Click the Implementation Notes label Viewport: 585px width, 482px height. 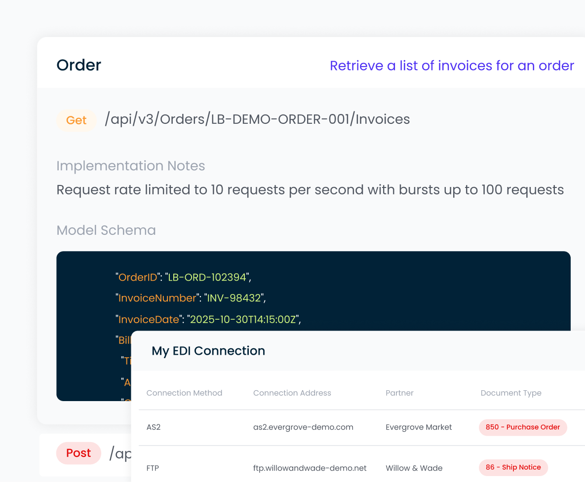[130, 166]
